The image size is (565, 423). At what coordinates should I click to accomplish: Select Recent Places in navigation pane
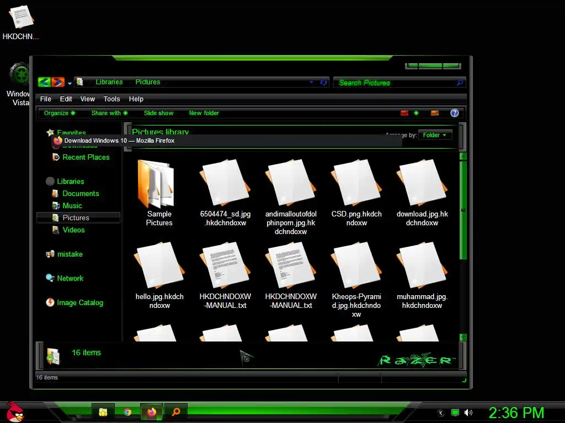click(x=81, y=157)
